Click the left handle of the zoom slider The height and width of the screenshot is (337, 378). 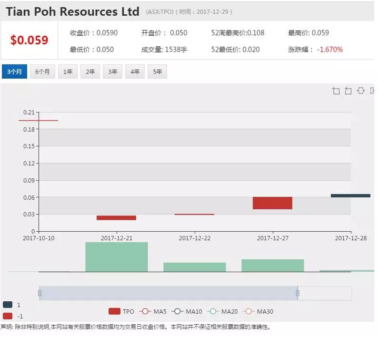click(x=40, y=293)
